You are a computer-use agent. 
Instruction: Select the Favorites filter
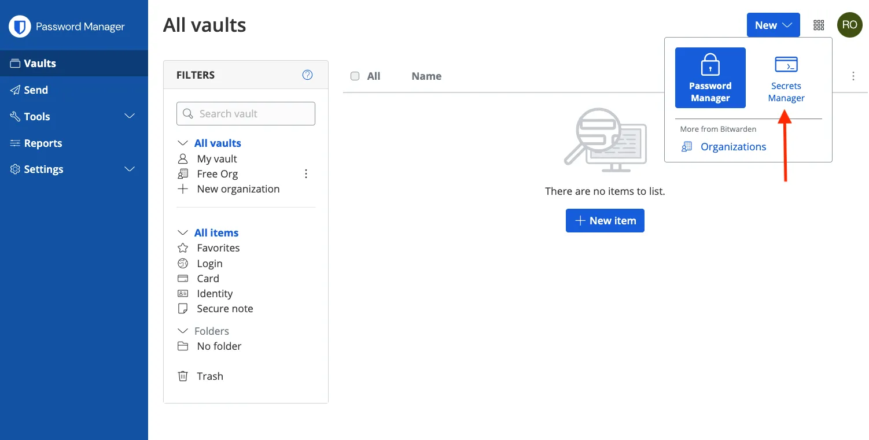pos(218,247)
